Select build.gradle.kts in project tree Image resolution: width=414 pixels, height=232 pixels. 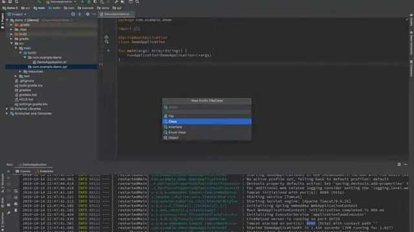tap(30, 86)
